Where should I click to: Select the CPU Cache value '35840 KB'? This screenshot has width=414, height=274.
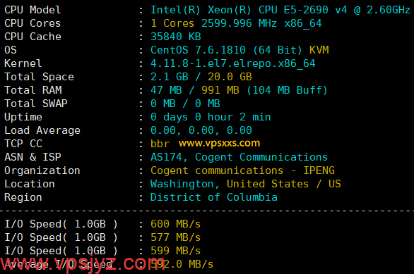click(x=176, y=37)
